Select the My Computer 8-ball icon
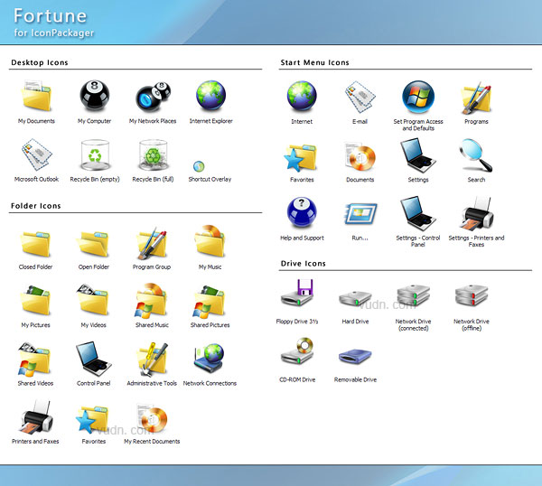Viewport: 542px width, 486px height. [94, 96]
